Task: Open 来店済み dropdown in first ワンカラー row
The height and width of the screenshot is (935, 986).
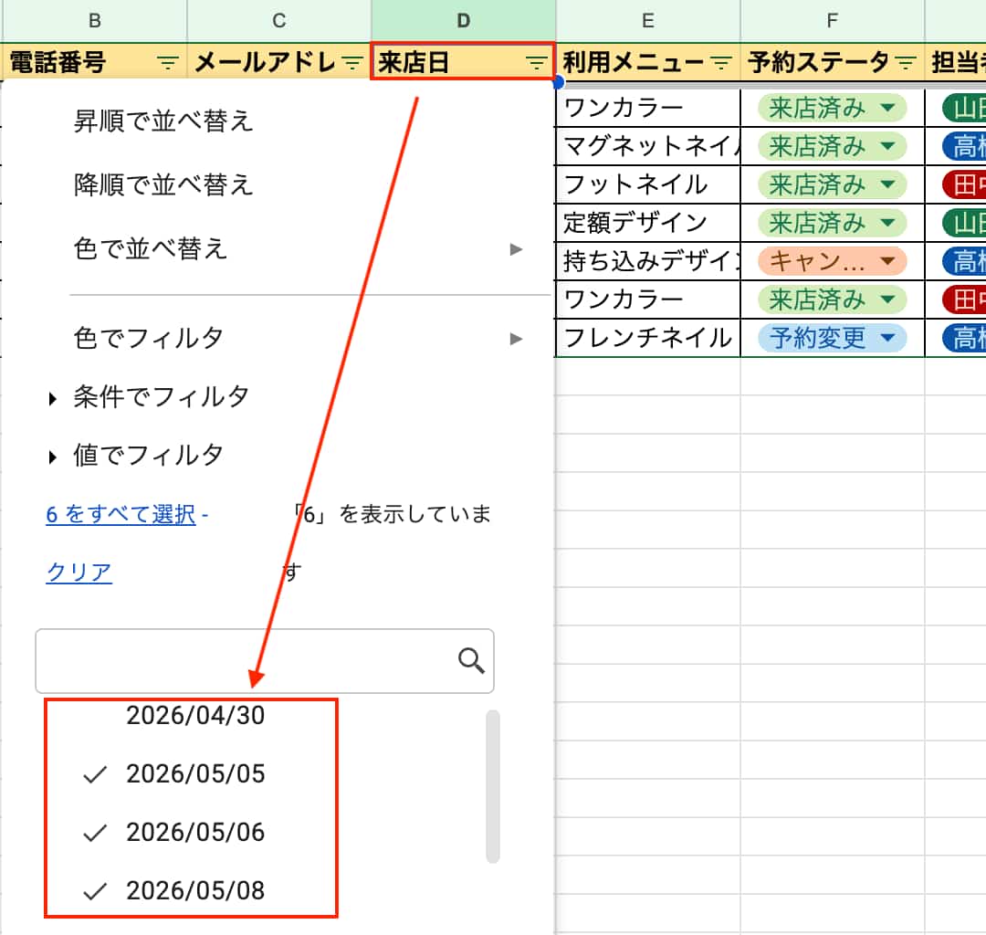Action: (888, 108)
